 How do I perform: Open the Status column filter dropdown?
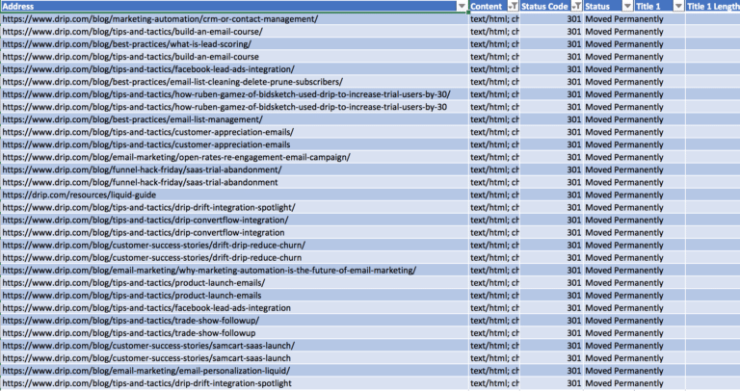tap(627, 7)
